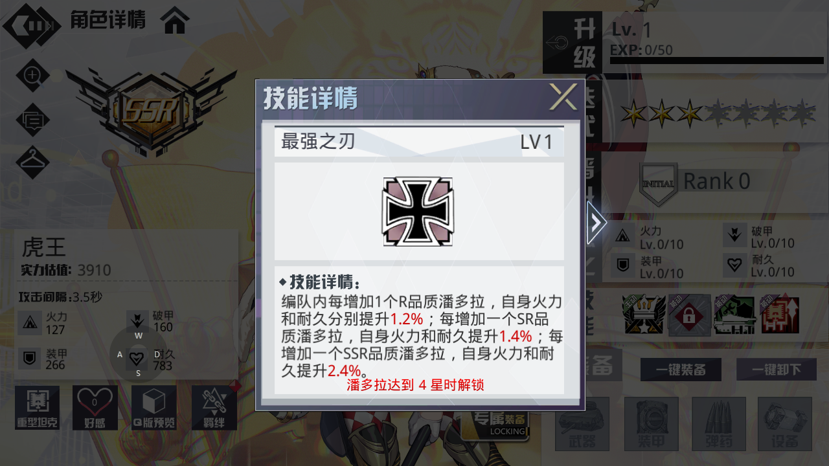Screen dimensions: 829x466
Task: Open the 好感 affection heart icon
Action: pos(95,408)
